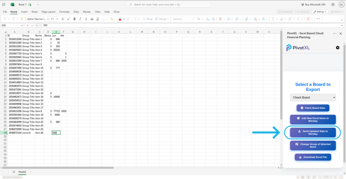The height and width of the screenshot is (179, 346).
Task: Click the currency format icon
Action: pyautogui.click(x=199, y=19)
